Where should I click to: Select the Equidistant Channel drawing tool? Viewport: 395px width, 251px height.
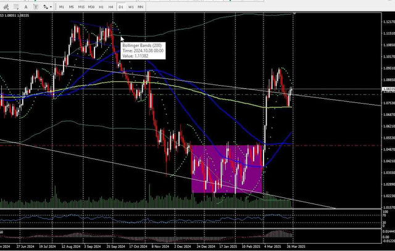click(x=6, y=7)
